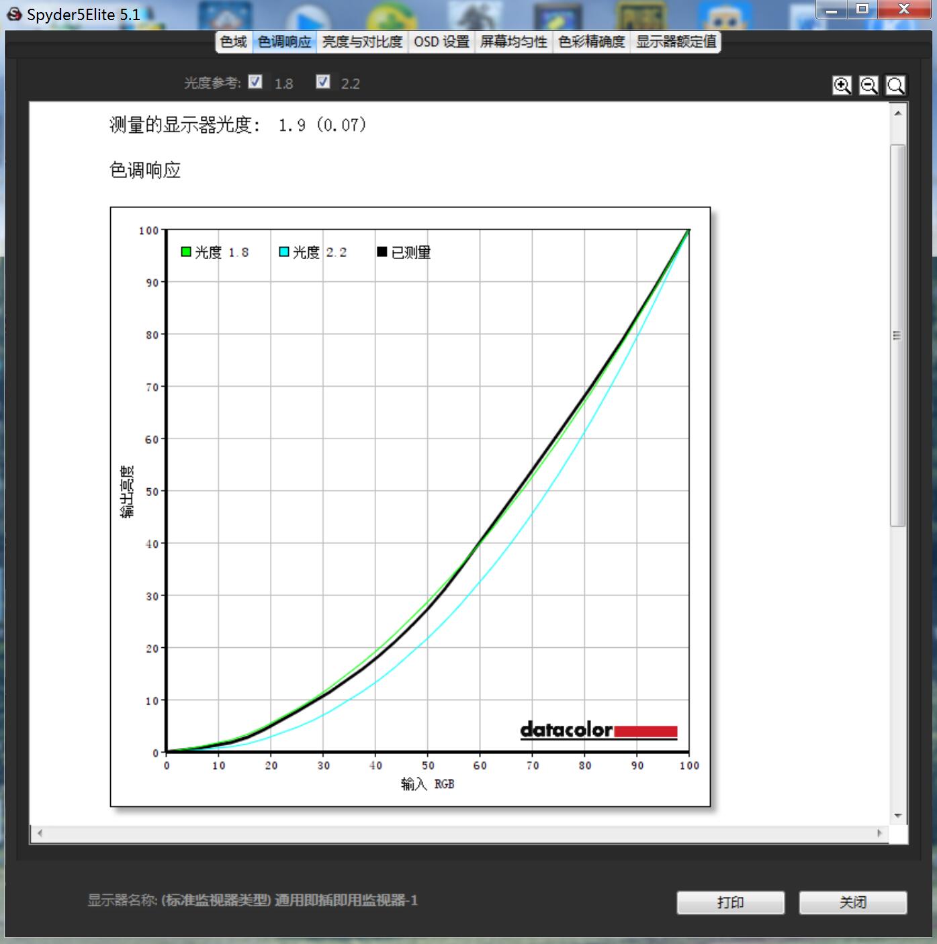The height and width of the screenshot is (944, 937).
Task: Click the zoom out magnifier icon
Action: click(x=868, y=85)
